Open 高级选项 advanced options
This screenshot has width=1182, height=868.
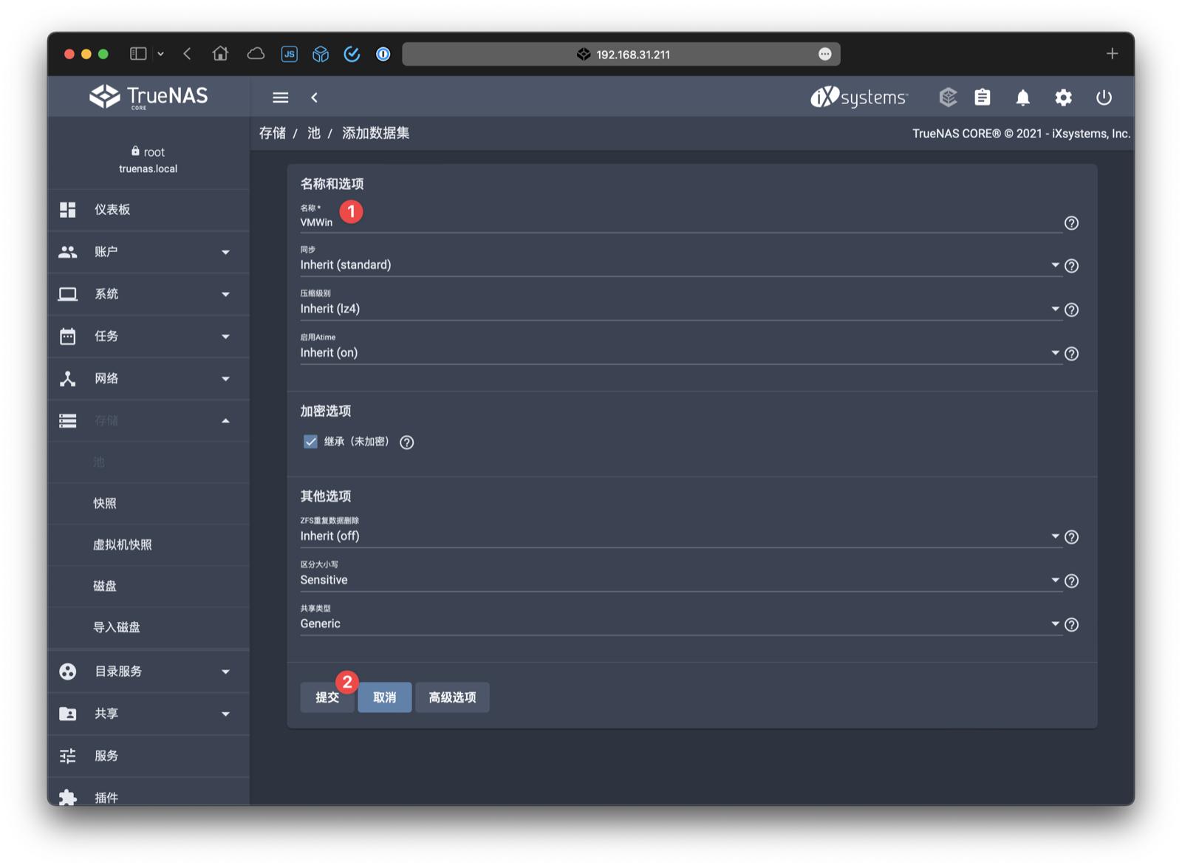[x=451, y=697]
